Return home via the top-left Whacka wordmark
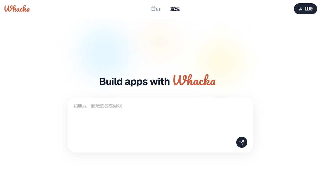Image resolution: width=321 pixels, height=169 pixels. click(x=17, y=9)
